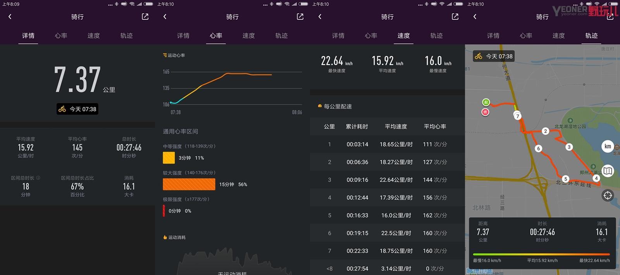The width and height of the screenshot is (620, 275).
Task: Tap the red end point marker
Action: pyautogui.click(x=485, y=112)
